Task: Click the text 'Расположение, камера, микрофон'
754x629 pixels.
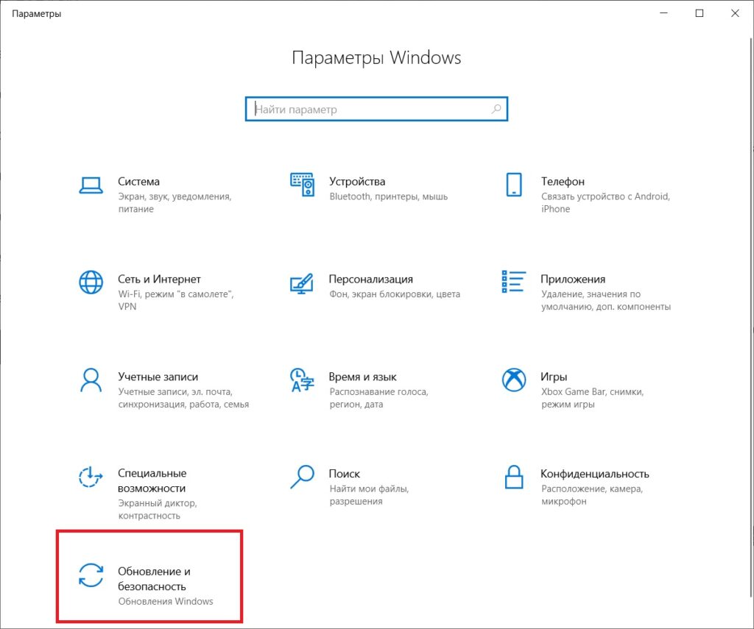Action: [x=592, y=495]
